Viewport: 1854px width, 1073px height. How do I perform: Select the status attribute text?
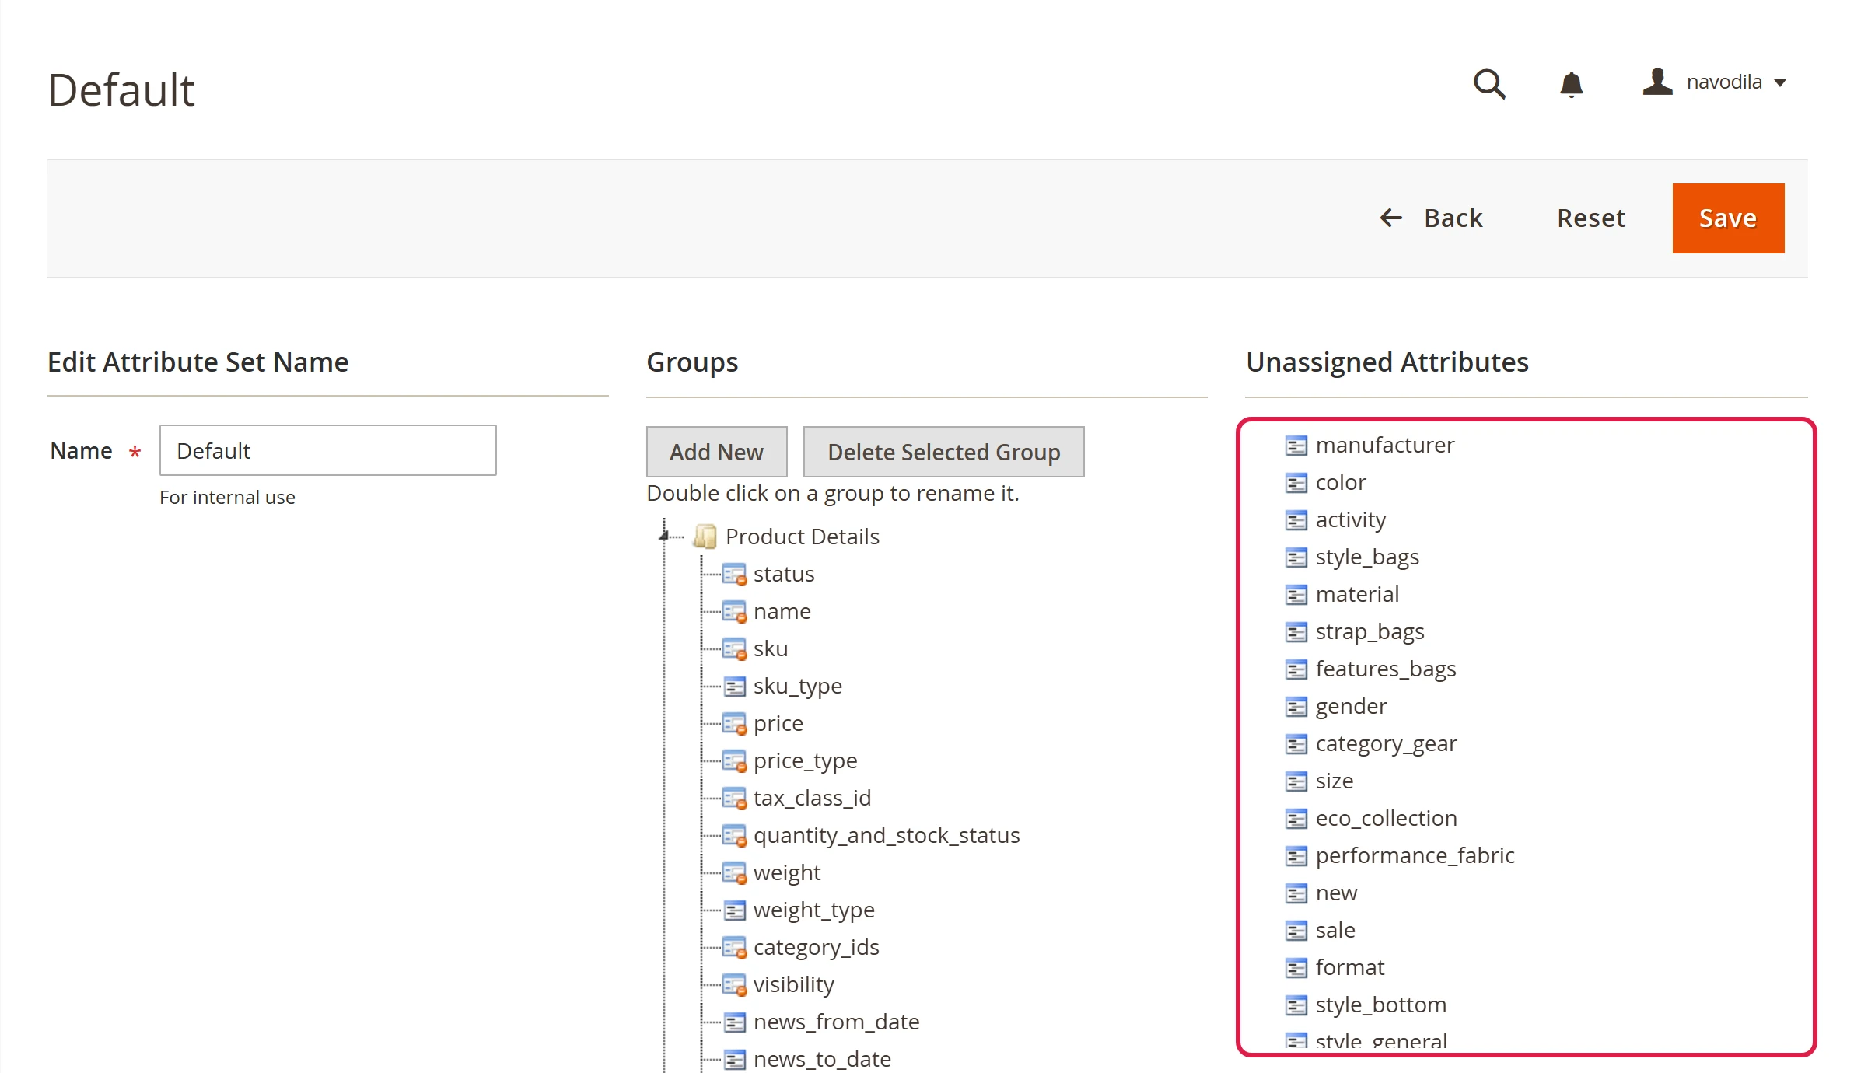click(784, 574)
